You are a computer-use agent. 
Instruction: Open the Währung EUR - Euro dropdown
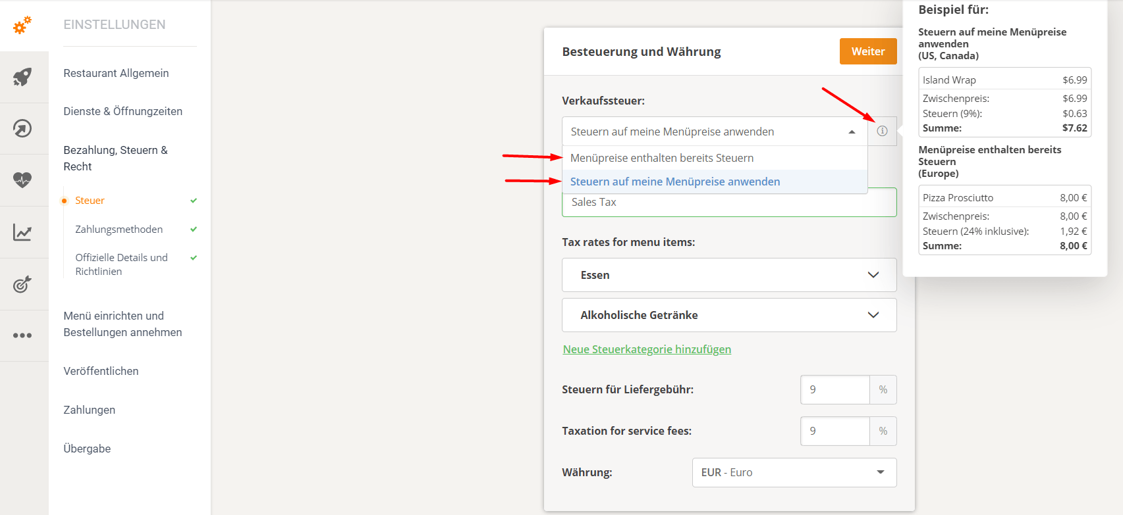point(794,472)
